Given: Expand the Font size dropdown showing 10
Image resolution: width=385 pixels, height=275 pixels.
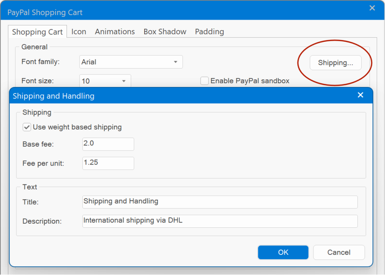Looking at the screenshot, I should pyautogui.click(x=105, y=81).
